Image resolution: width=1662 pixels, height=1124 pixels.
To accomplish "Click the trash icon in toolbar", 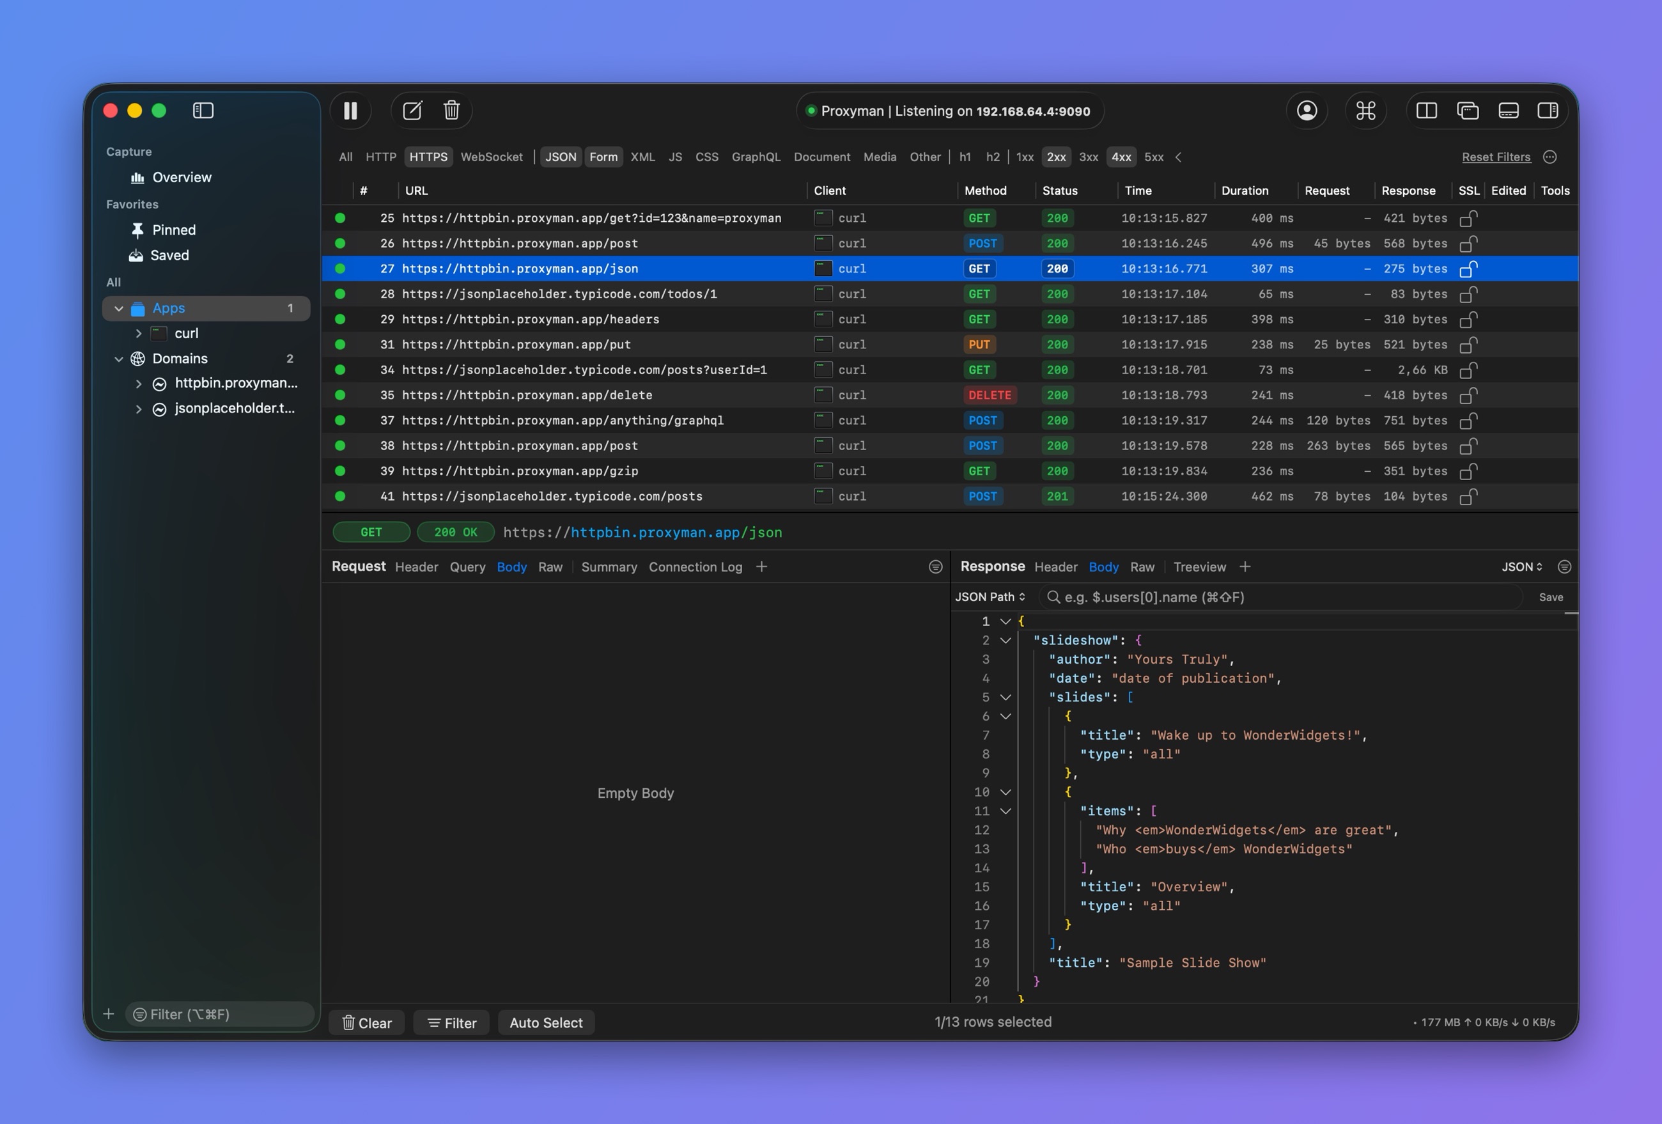I will tap(451, 111).
